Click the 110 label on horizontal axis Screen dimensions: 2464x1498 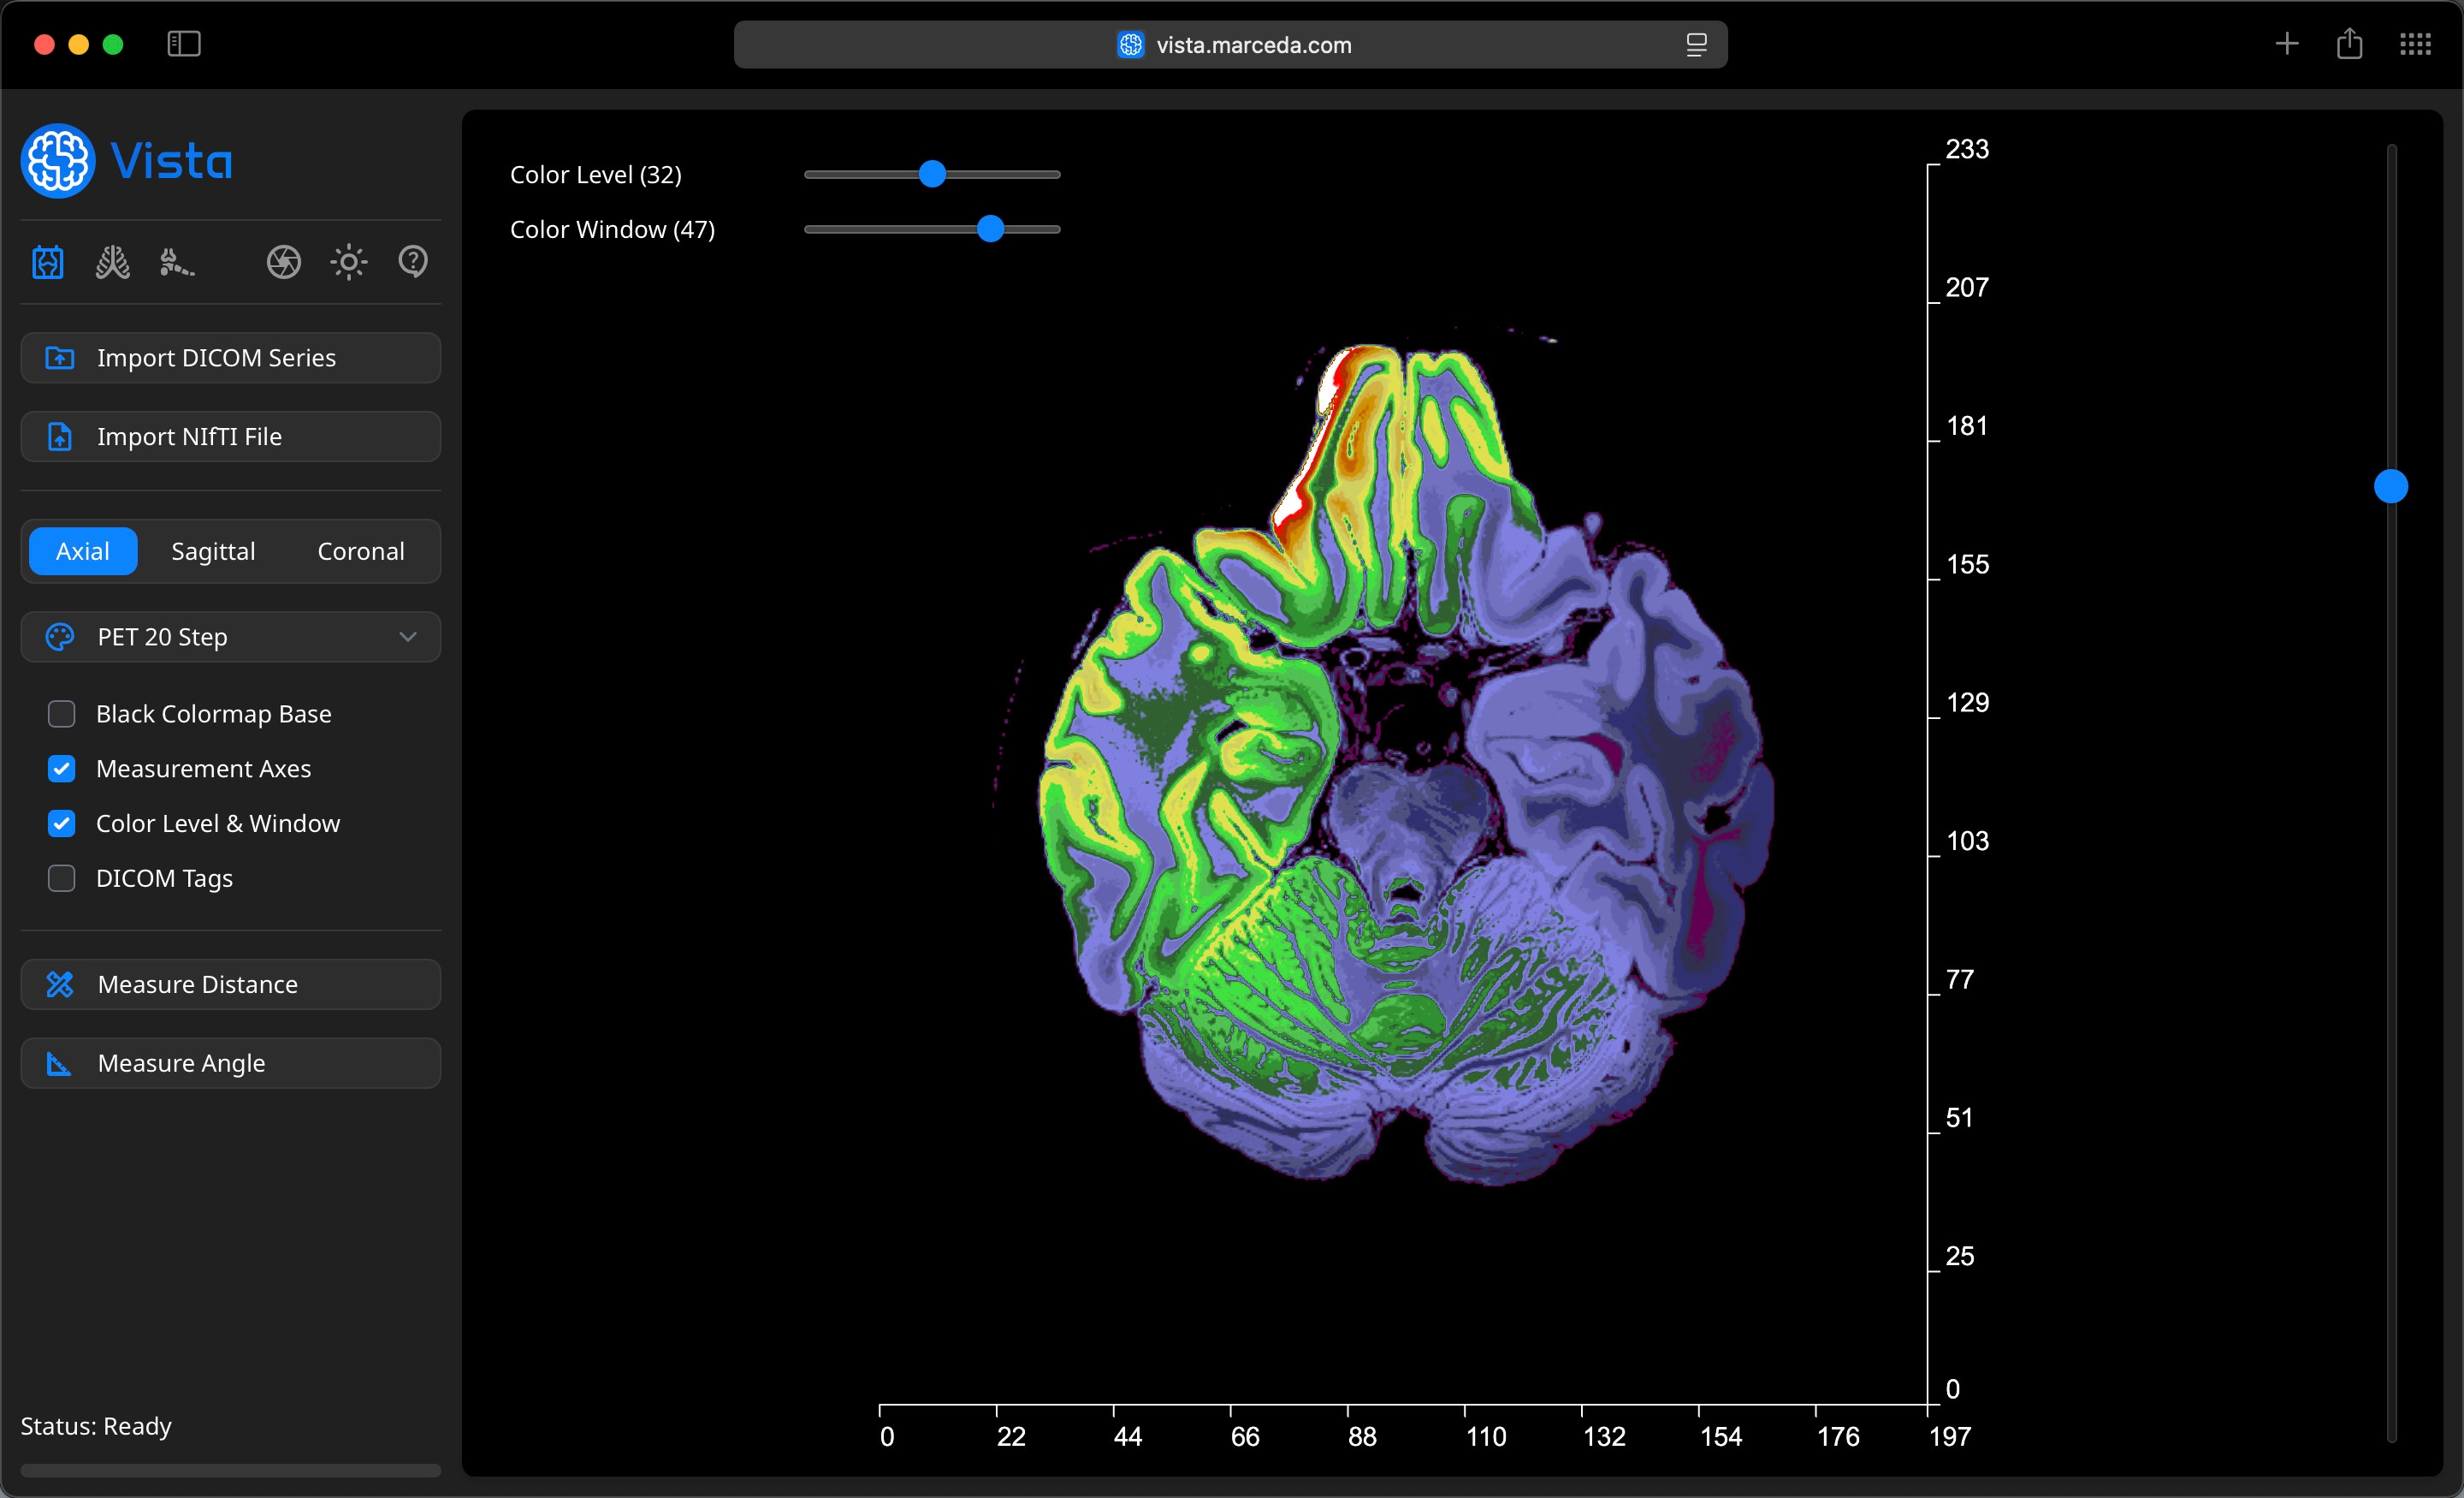tap(1486, 1437)
